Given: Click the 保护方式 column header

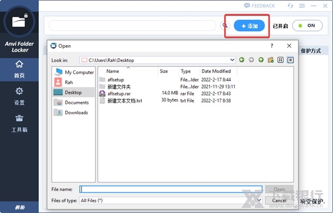Looking at the screenshot, I should point(311,51).
